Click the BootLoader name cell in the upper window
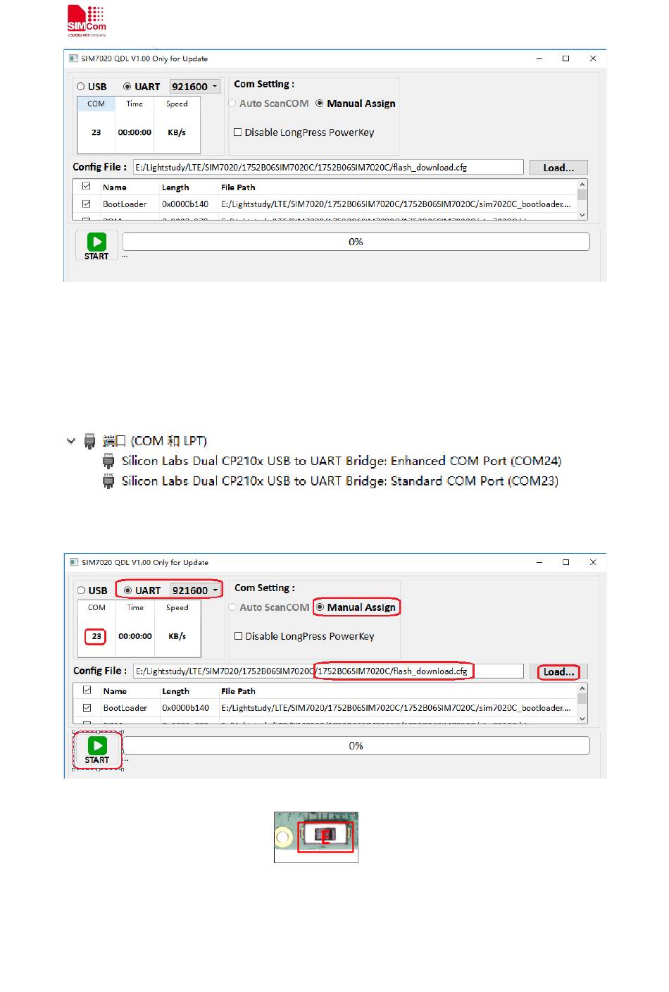Viewport: 669px width, 992px height. click(x=125, y=204)
